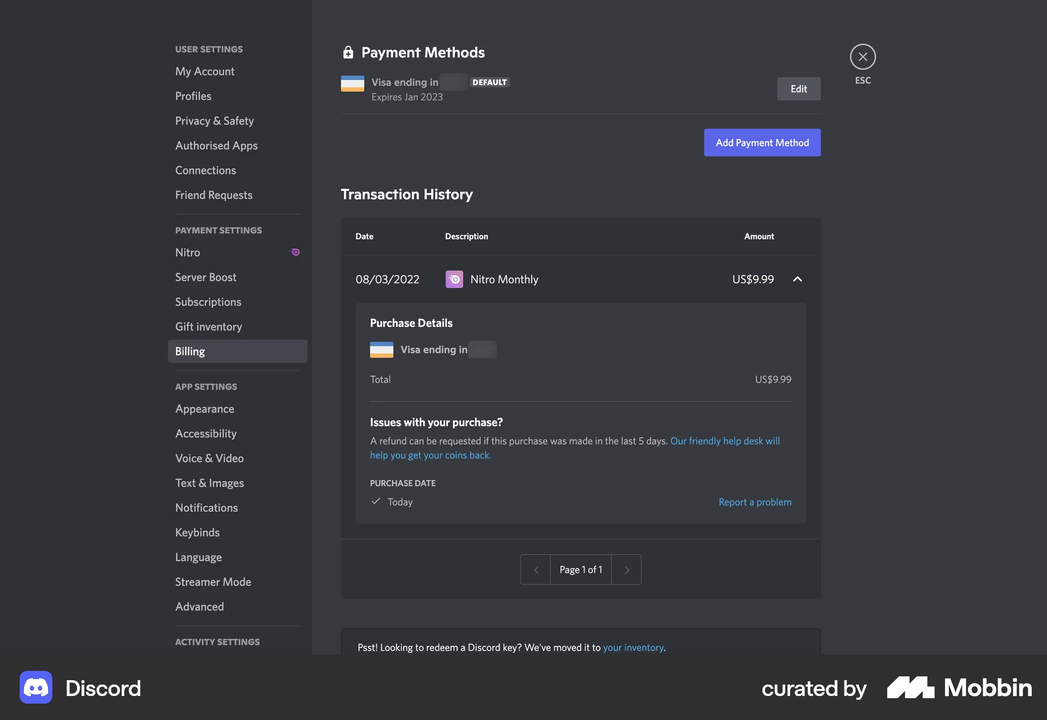Open the Subscriptions page
This screenshot has width=1047, height=720.
pos(208,302)
